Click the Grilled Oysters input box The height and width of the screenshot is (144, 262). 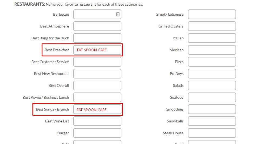[212, 26]
